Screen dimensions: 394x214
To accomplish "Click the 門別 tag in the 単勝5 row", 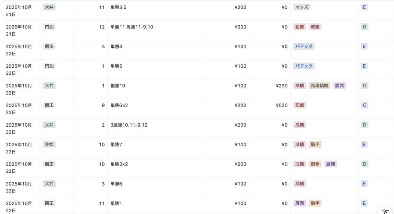I will tap(49, 66).
